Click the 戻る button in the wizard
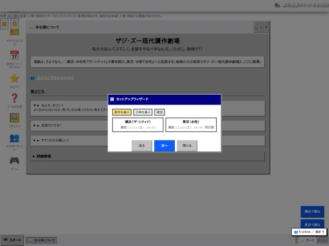The width and height of the screenshot is (329, 246). click(142, 146)
